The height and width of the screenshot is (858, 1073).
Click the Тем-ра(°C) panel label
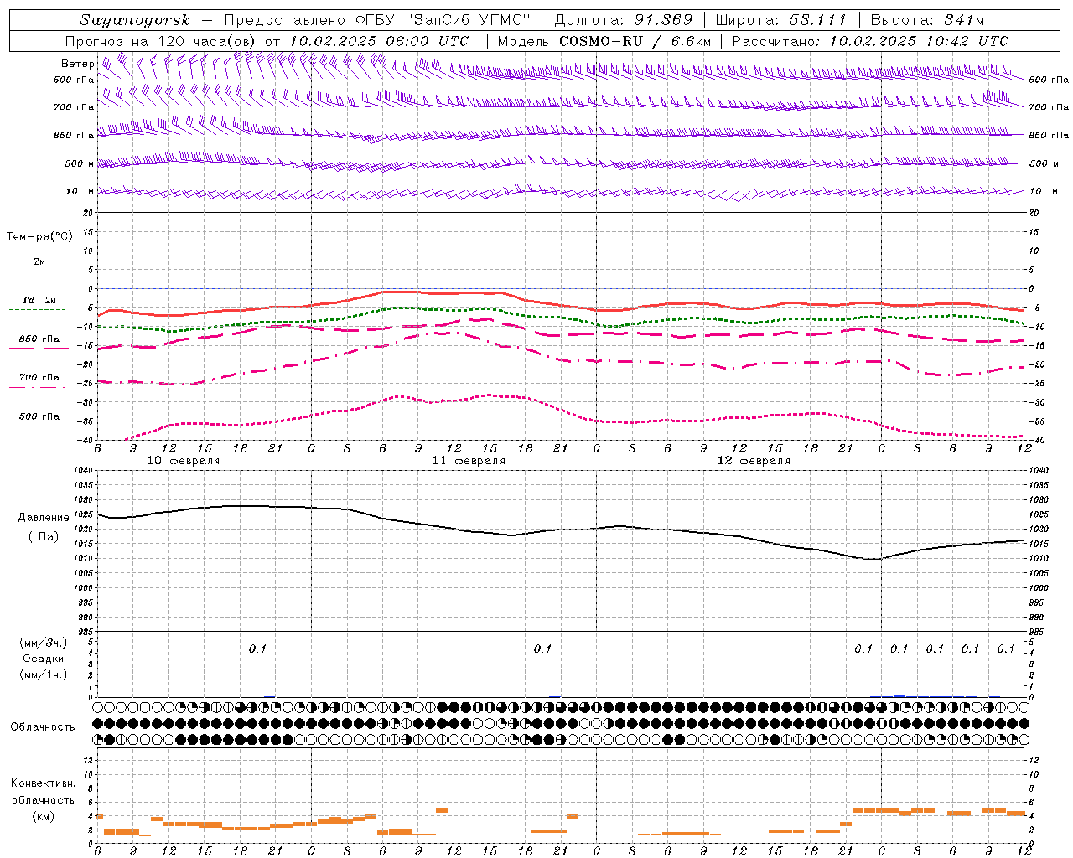pos(39,237)
